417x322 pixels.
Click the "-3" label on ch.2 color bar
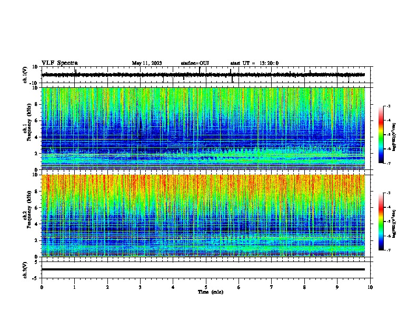tap(389, 193)
